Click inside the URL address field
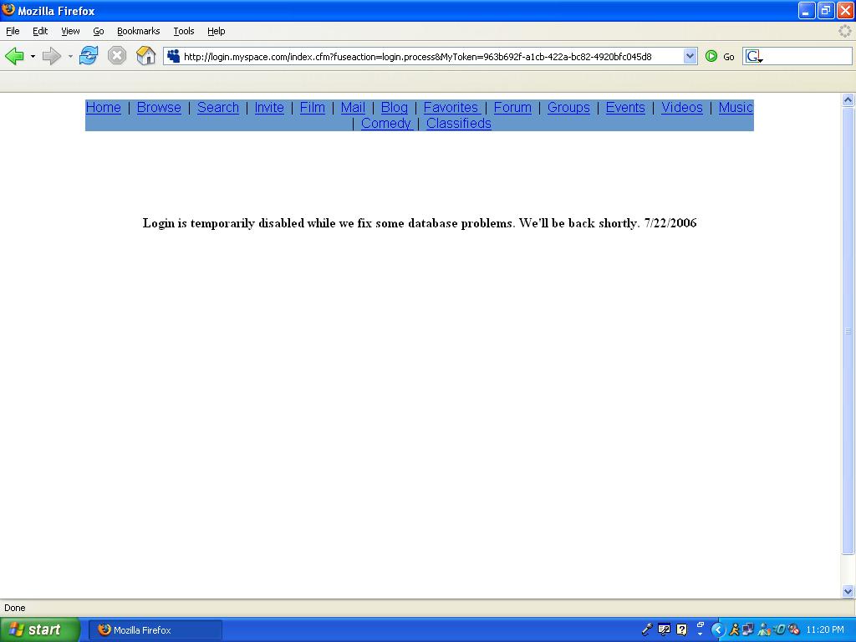 click(x=431, y=56)
